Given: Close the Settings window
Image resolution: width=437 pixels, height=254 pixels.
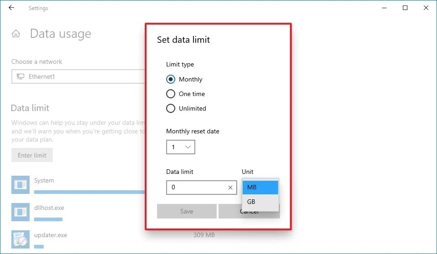Looking at the screenshot, I should (426, 8).
